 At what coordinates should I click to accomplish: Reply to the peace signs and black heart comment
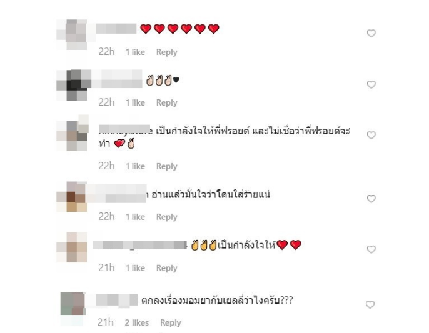click(166, 102)
